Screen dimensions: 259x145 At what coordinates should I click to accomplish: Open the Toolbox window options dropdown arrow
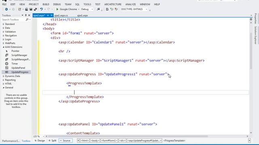coord(22,15)
